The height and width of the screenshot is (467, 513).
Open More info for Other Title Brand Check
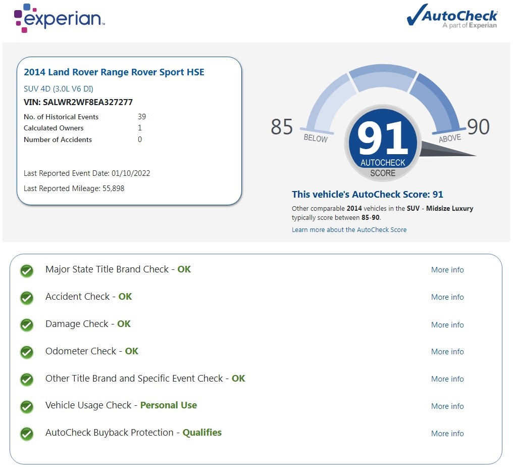click(x=447, y=379)
